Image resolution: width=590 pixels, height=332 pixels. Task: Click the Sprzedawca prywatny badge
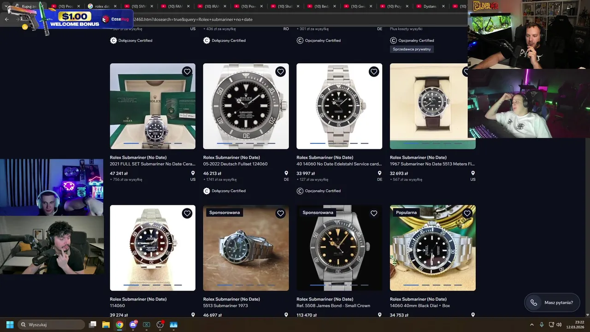tap(412, 49)
